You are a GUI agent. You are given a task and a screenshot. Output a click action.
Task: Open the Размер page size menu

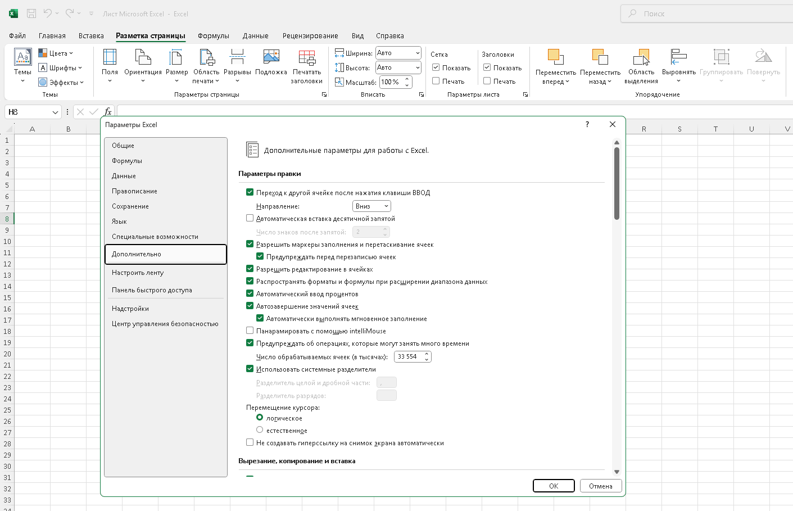coord(176,66)
